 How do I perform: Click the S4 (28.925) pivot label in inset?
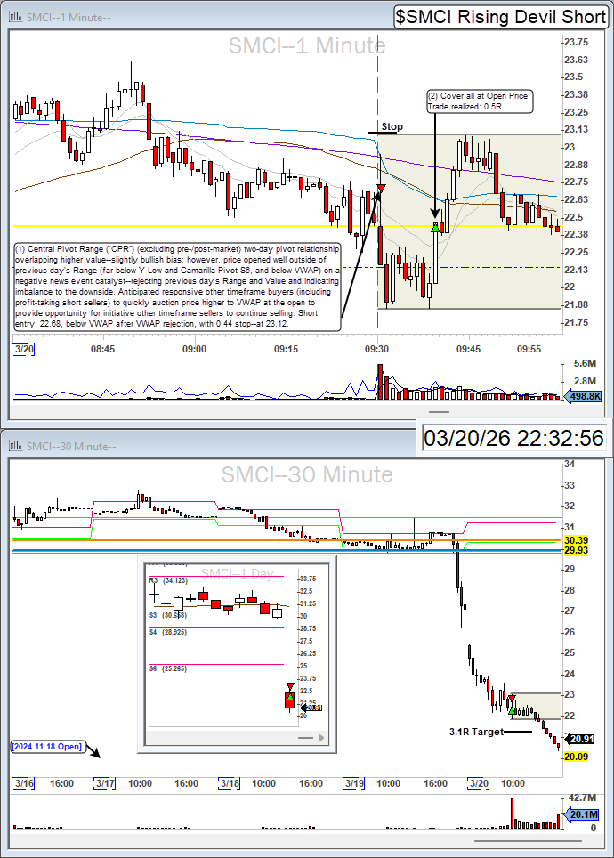pyautogui.click(x=168, y=632)
